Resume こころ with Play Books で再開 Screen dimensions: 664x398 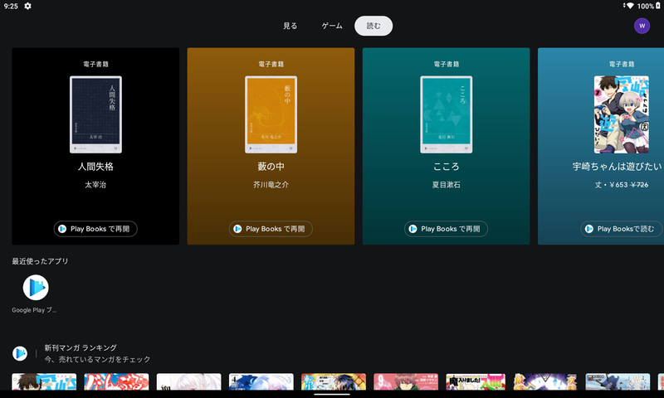click(446, 229)
